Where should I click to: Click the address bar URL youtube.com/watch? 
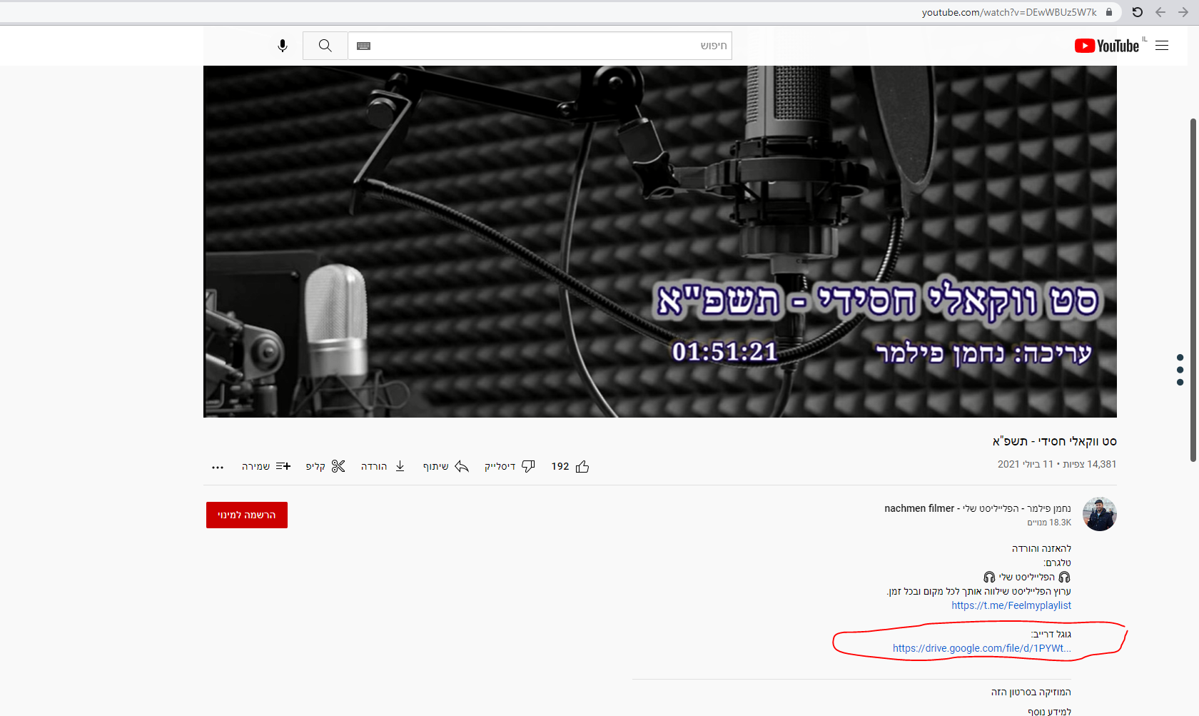click(1009, 12)
